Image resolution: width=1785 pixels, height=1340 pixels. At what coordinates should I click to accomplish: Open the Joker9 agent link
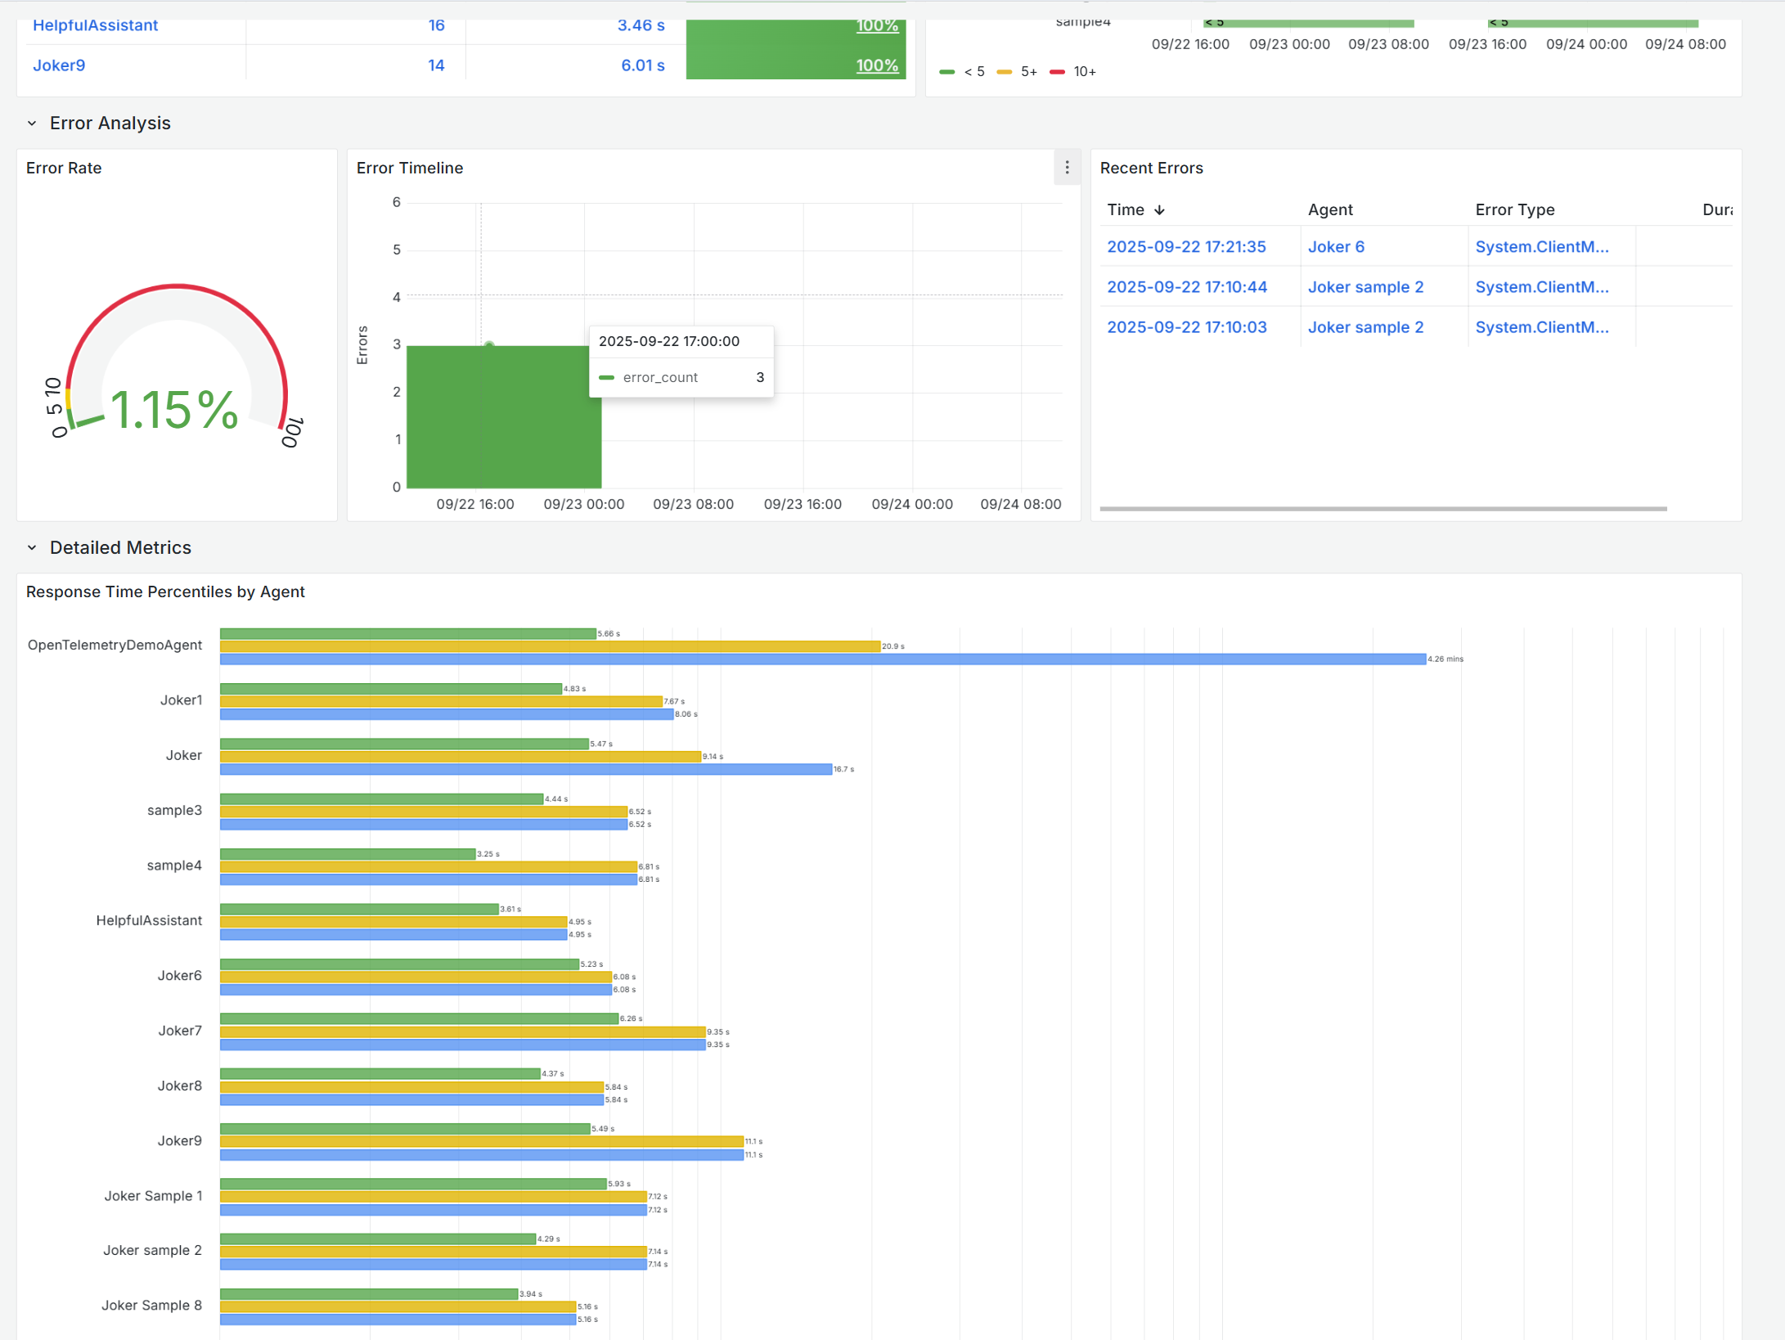(x=59, y=65)
